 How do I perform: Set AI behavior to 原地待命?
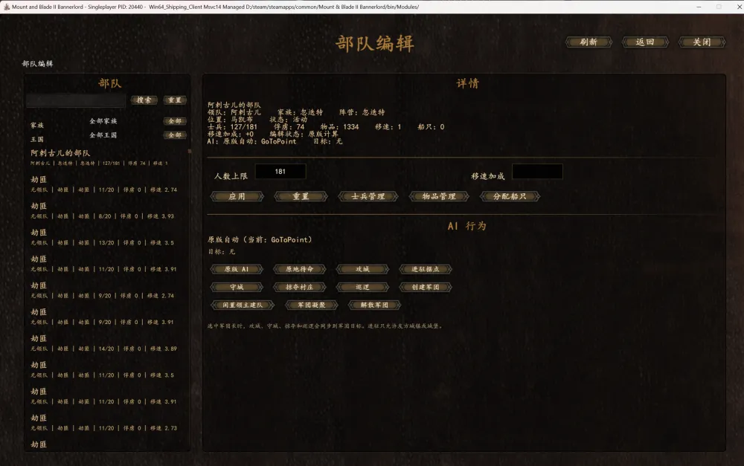point(299,269)
